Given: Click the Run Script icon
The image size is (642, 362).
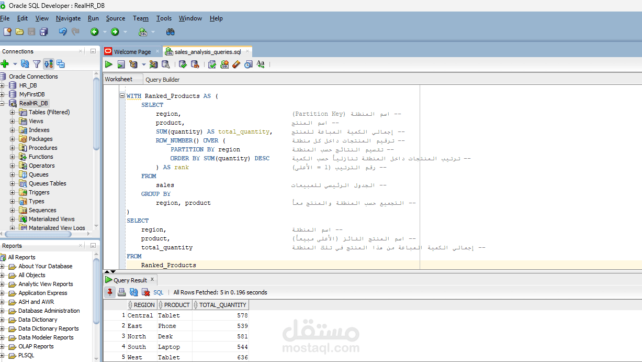Looking at the screenshot, I should point(121,64).
